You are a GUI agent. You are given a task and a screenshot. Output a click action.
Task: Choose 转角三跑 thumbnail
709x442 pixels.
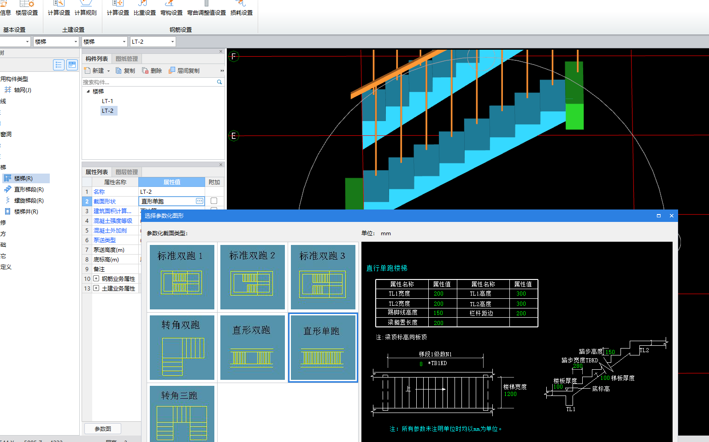coord(182,414)
